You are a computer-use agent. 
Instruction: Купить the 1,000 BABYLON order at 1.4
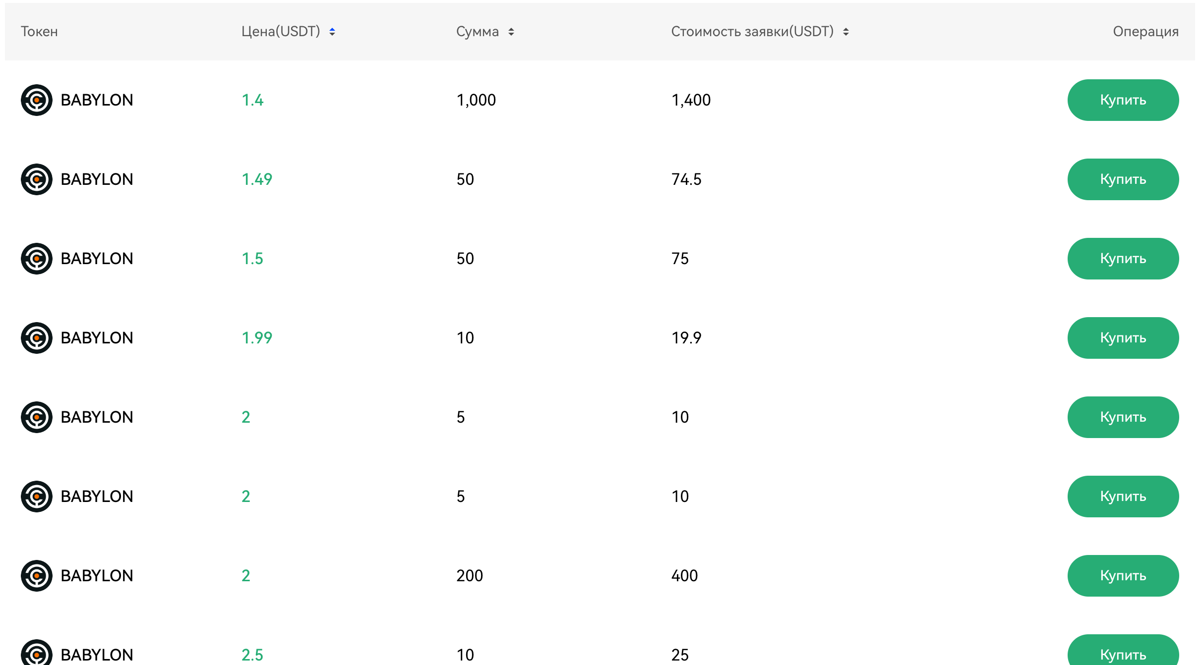[1123, 100]
